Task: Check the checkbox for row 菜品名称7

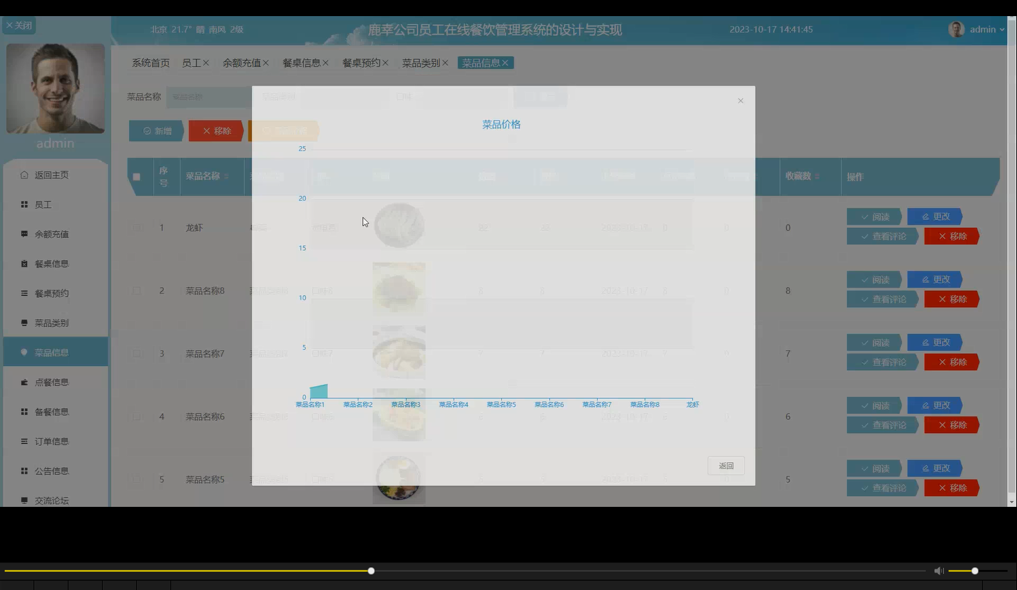Action: coord(136,353)
